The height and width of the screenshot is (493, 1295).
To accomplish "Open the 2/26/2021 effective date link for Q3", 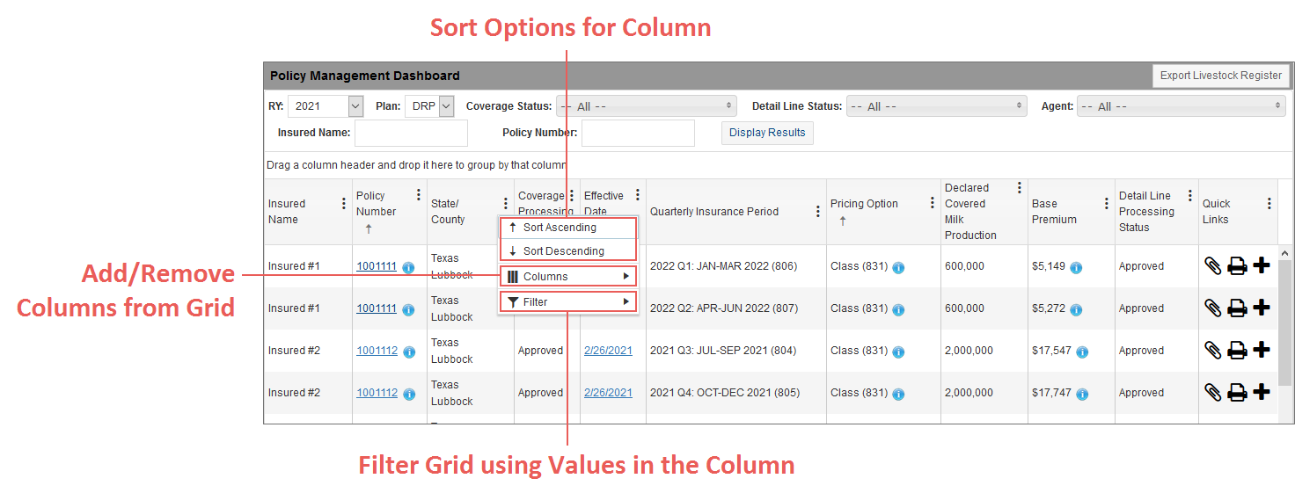I will coord(608,351).
